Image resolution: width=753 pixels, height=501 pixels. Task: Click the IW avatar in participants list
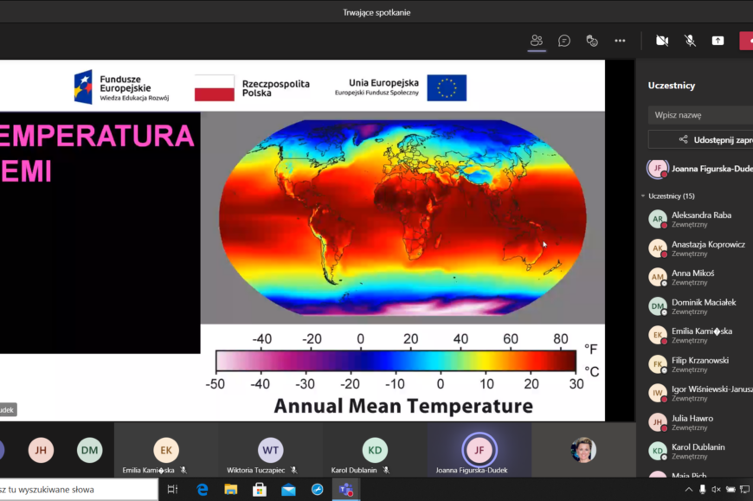pos(658,393)
